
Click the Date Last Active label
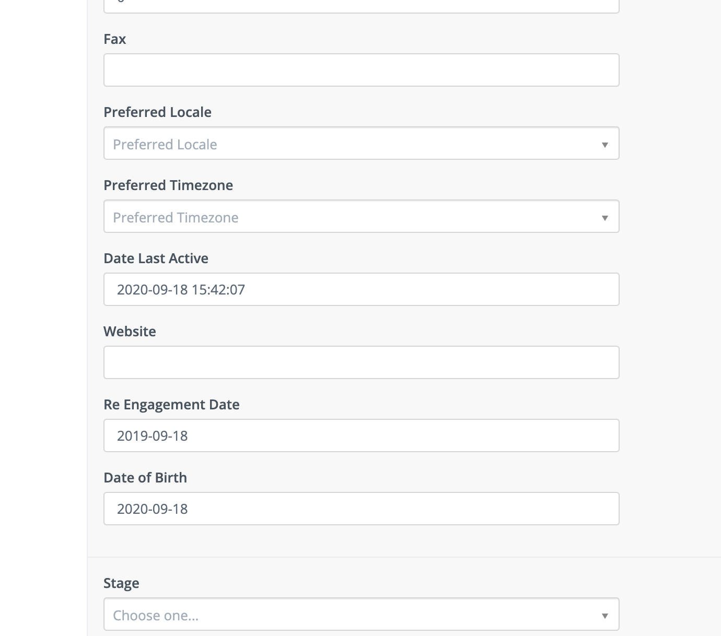pyautogui.click(x=156, y=258)
